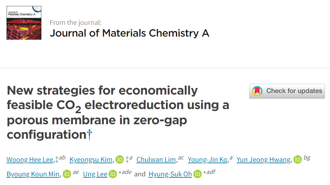Screen dimensions: 330x185
Task: Open Yun Jeong Hwang's ORCID iD icon
Action: 298,159
